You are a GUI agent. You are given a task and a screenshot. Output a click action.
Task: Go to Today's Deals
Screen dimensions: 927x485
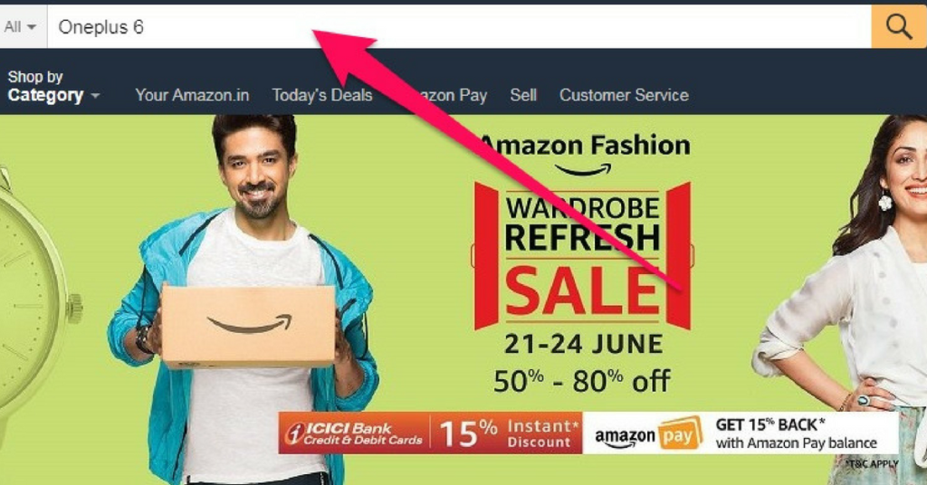click(x=322, y=95)
